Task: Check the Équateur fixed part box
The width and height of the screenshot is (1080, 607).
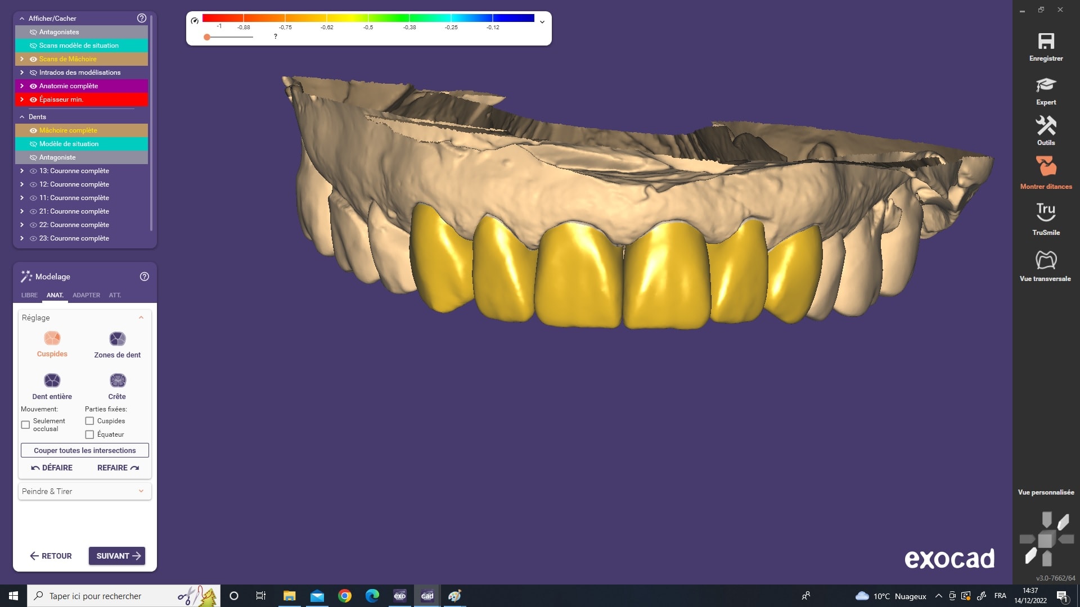Action: [89, 434]
